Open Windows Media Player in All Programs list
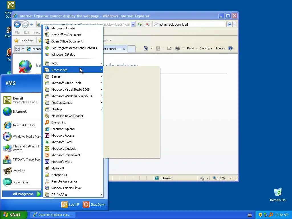292x219 pixels. click(73, 188)
